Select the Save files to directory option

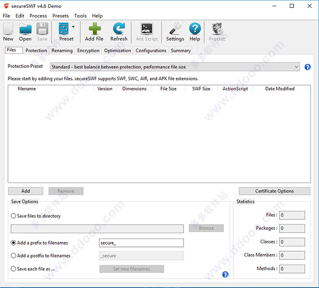tap(13, 216)
